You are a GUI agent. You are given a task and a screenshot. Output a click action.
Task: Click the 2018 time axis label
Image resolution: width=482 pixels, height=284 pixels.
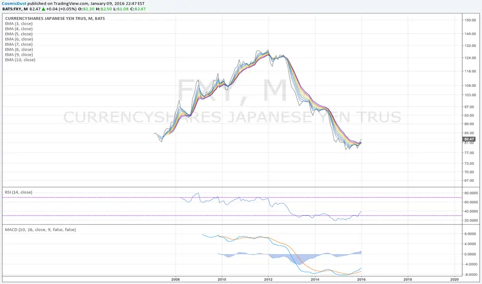[x=408, y=279]
